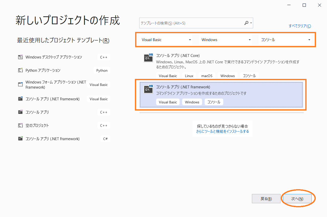
Task: Click the C++ コンソール アプリ template icon
Action: coord(20,112)
